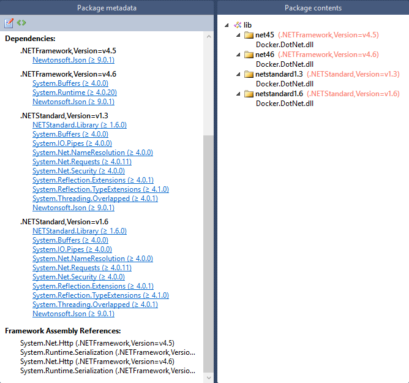Open System.Net.Requests link under .NETStandard v1.3
409x383 pixels.
coord(82,162)
